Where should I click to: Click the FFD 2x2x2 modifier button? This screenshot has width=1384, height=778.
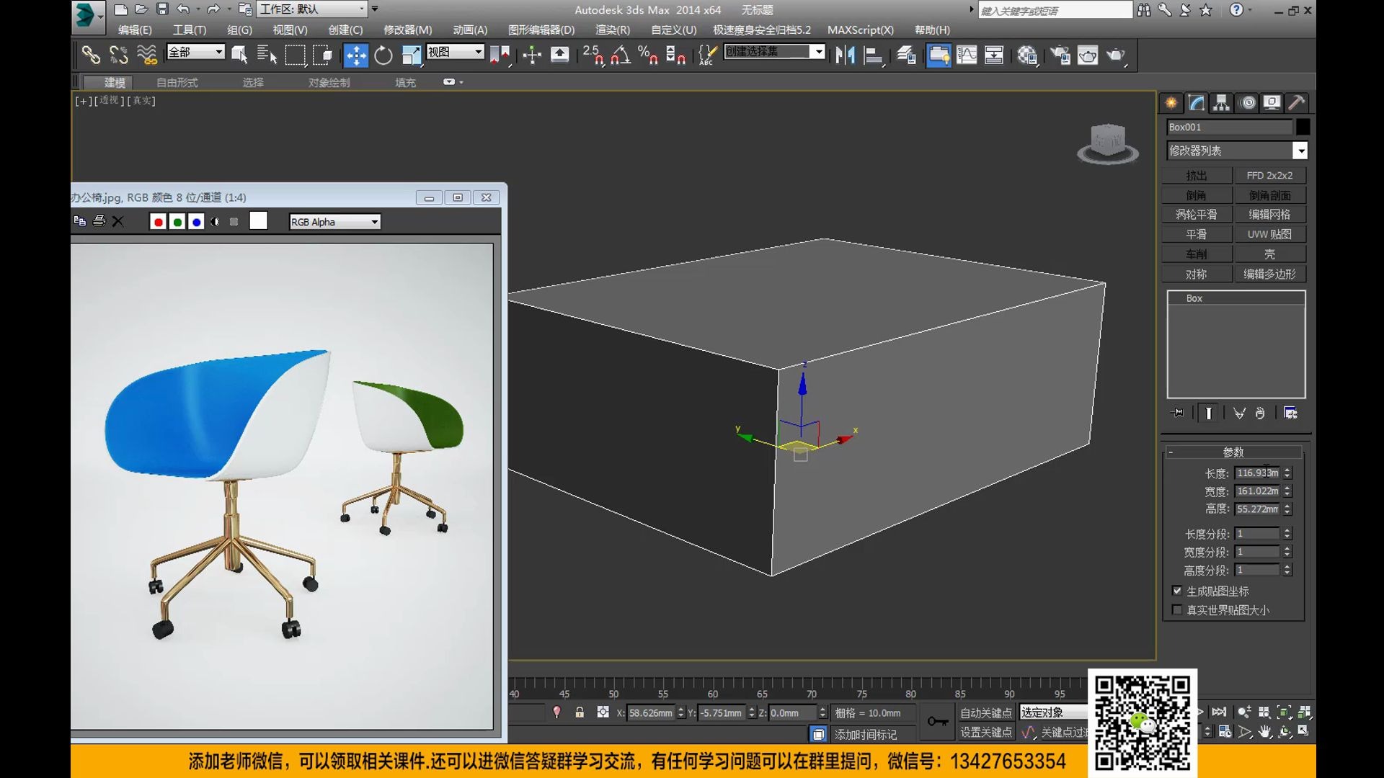[x=1271, y=175]
